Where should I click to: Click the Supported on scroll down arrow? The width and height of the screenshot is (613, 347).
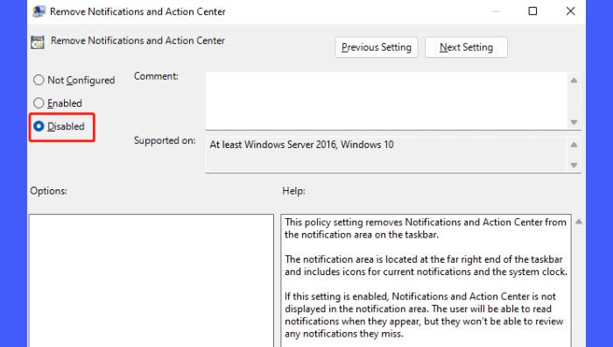click(x=574, y=165)
